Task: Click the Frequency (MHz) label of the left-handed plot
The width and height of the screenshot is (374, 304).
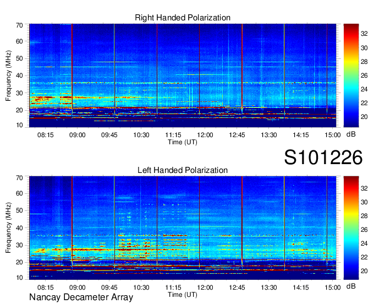Action: [x=8, y=228]
